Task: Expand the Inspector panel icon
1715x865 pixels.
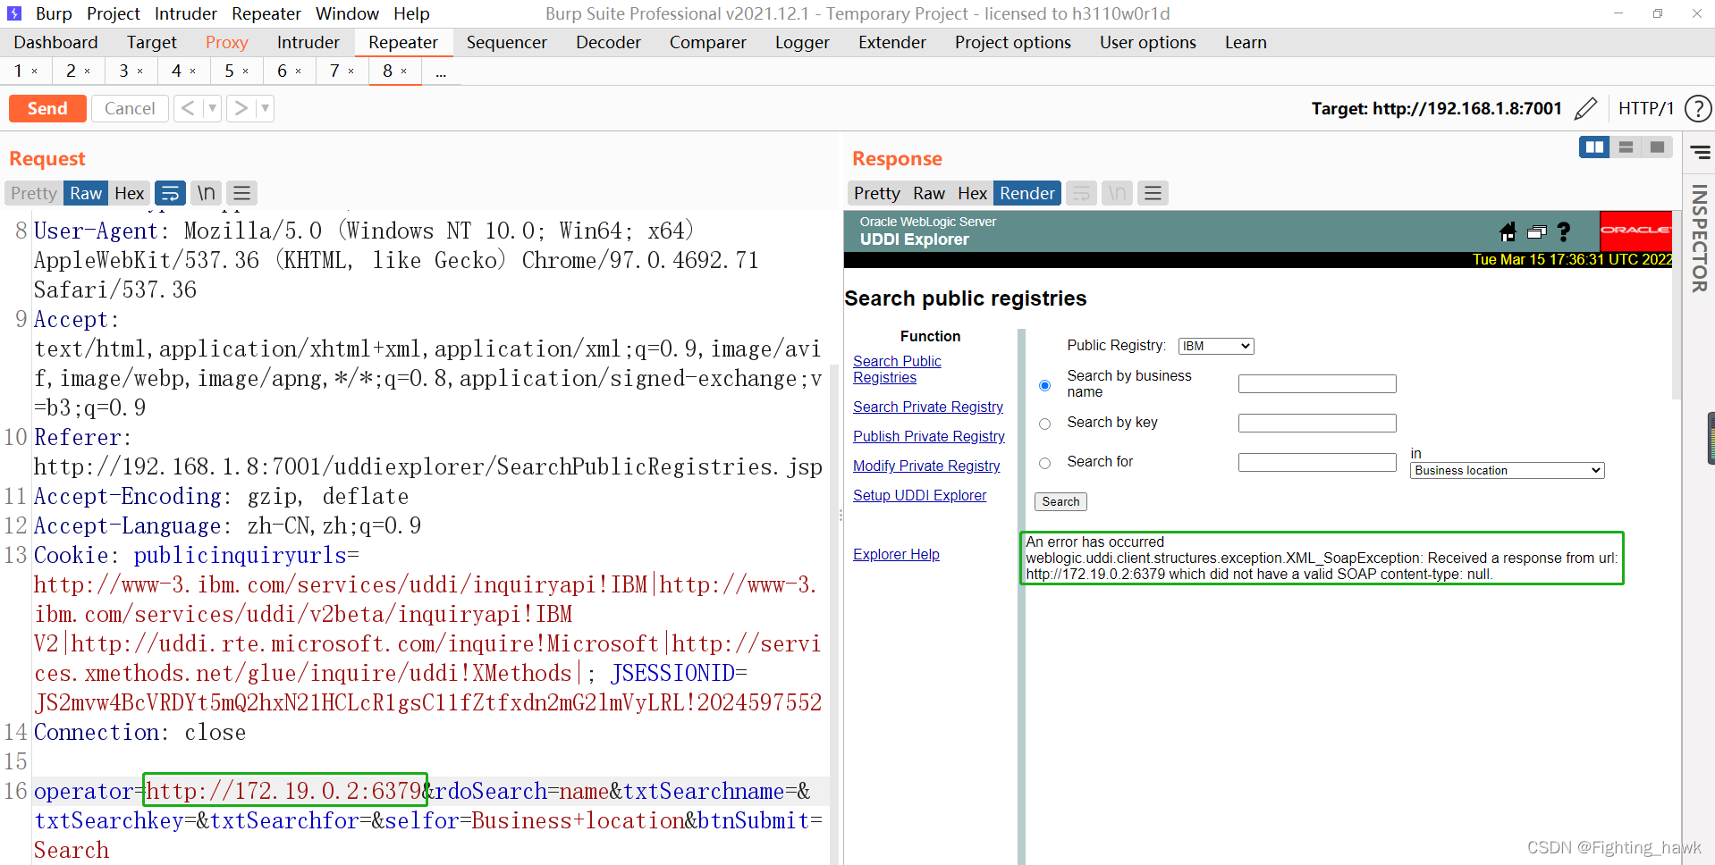Action: coord(1700,153)
